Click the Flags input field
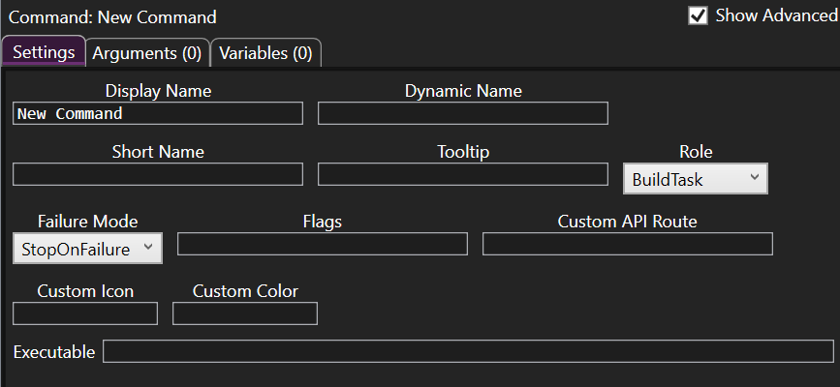840x387 pixels. pyautogui.click(x=323, y=244)
